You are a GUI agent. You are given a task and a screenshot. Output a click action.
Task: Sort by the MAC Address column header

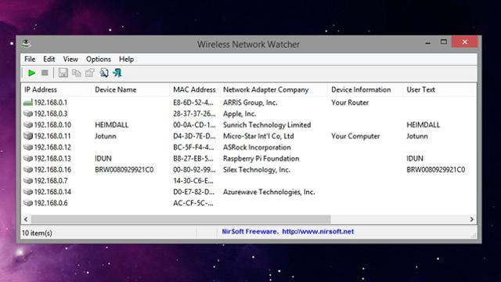(195, 89)
